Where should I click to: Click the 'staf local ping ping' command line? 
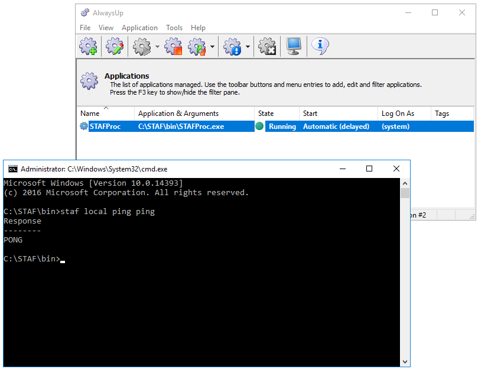[108, 212]
